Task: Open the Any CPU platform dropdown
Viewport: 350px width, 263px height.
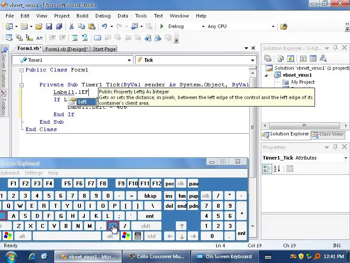Action: click(273, 26)
